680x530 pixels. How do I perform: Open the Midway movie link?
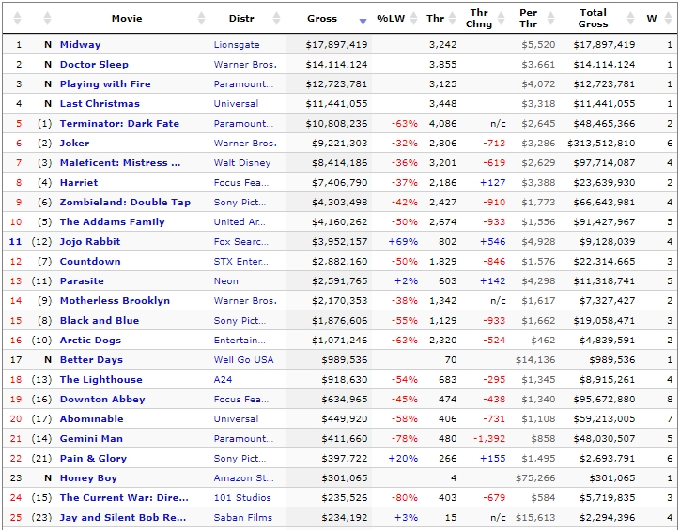pyautogui.click(x=80, y=45)
